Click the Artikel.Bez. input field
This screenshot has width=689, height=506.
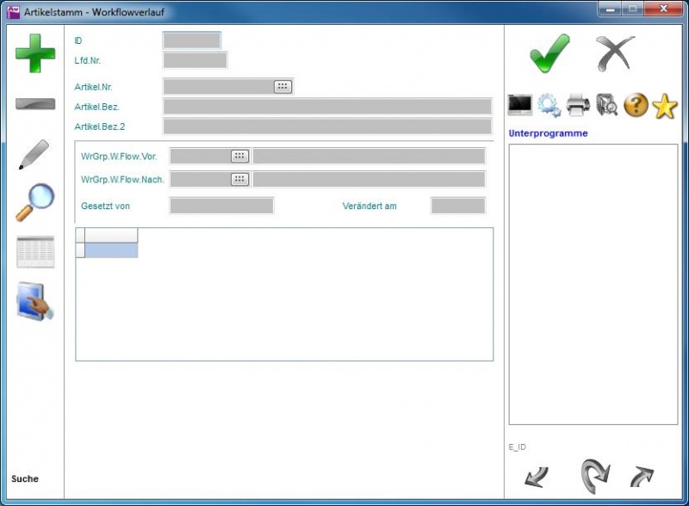(x=327, y=107)
